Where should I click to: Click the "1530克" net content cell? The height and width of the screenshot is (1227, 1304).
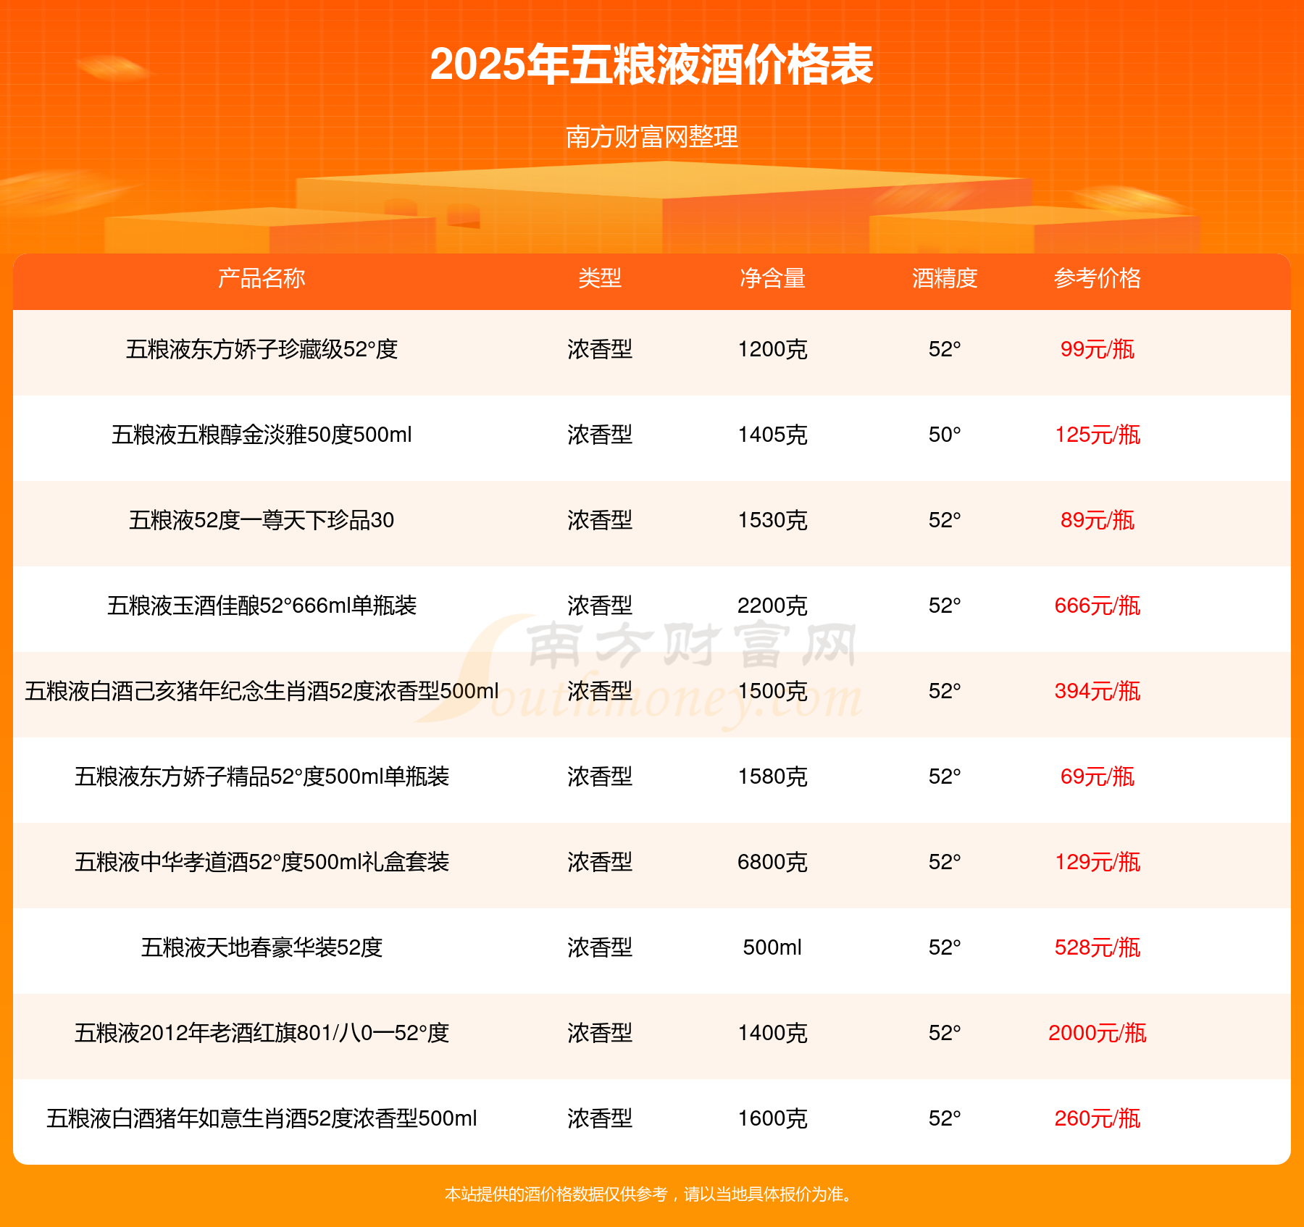tap(772, 520)
